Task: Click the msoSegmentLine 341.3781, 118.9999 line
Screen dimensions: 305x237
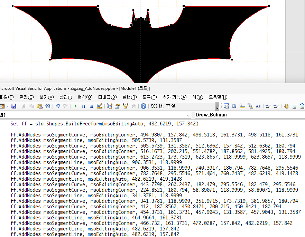Action: click(x=96, y=196)
